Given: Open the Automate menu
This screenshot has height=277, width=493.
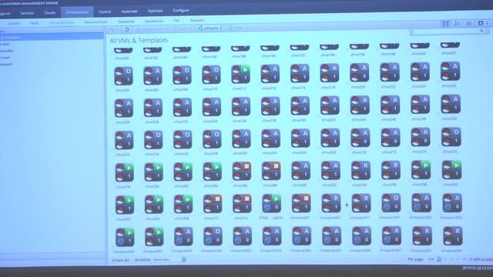Looking at the screenshot, I should 129,12.
